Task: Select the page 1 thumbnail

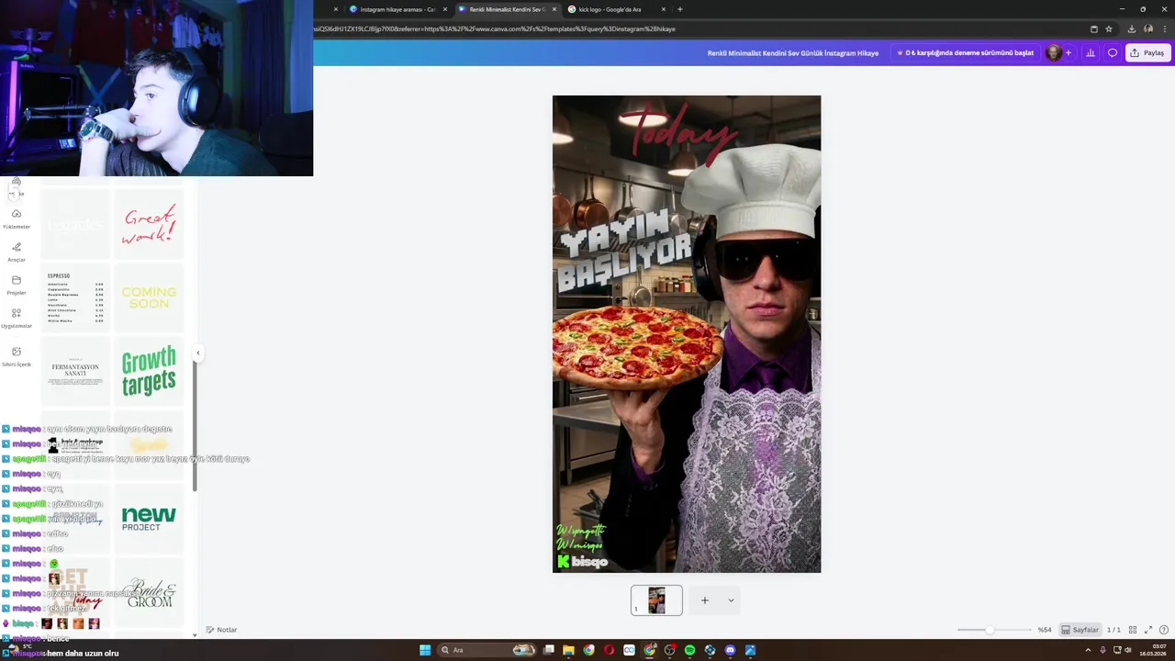Action: coord(656,600)
